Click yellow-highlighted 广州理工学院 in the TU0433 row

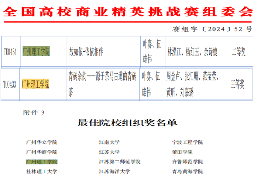35,84
